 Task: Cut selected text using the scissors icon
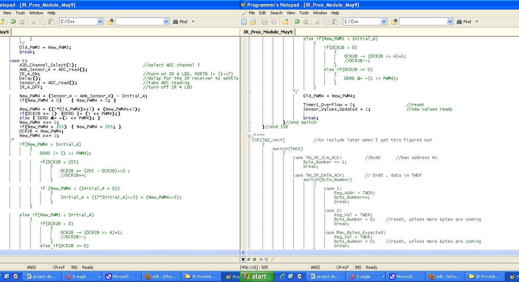coord(317,21)
